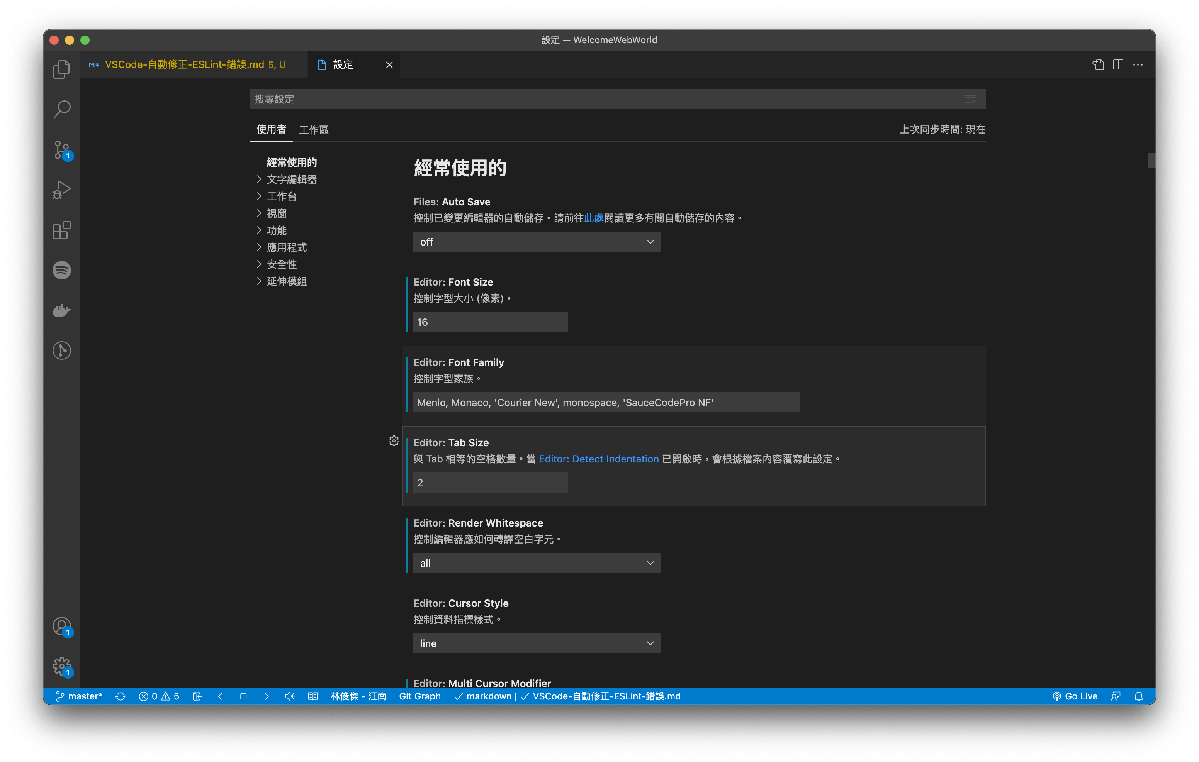Open Editor Cursor Style dropdown
Image resolution: width=1199 pixels, height=762 pixels.
(x=536, y=643)
